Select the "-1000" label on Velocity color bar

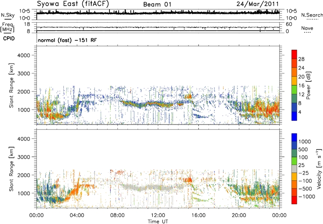306,197
